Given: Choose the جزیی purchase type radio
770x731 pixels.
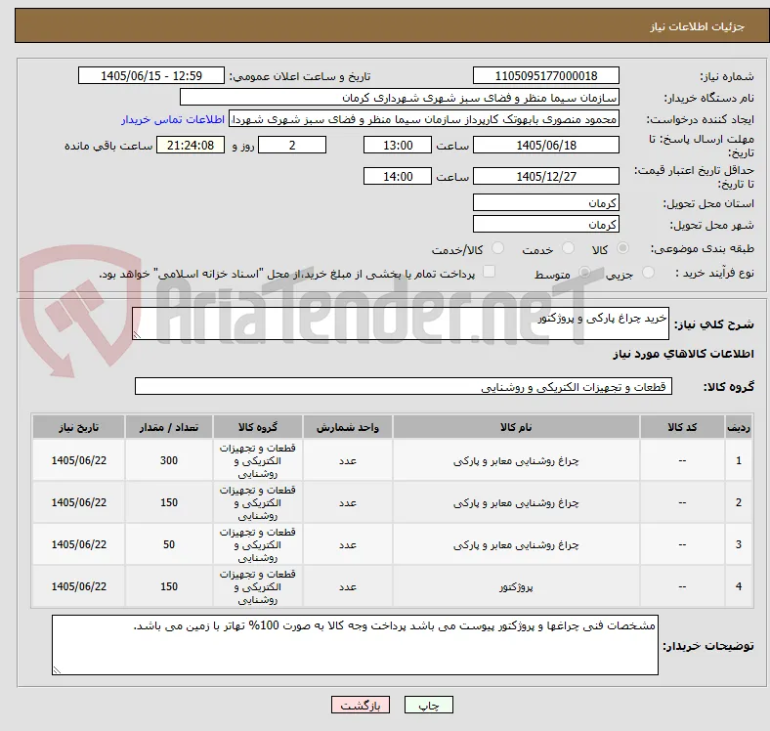Looking at the screenshot, I should coord(648,272).
